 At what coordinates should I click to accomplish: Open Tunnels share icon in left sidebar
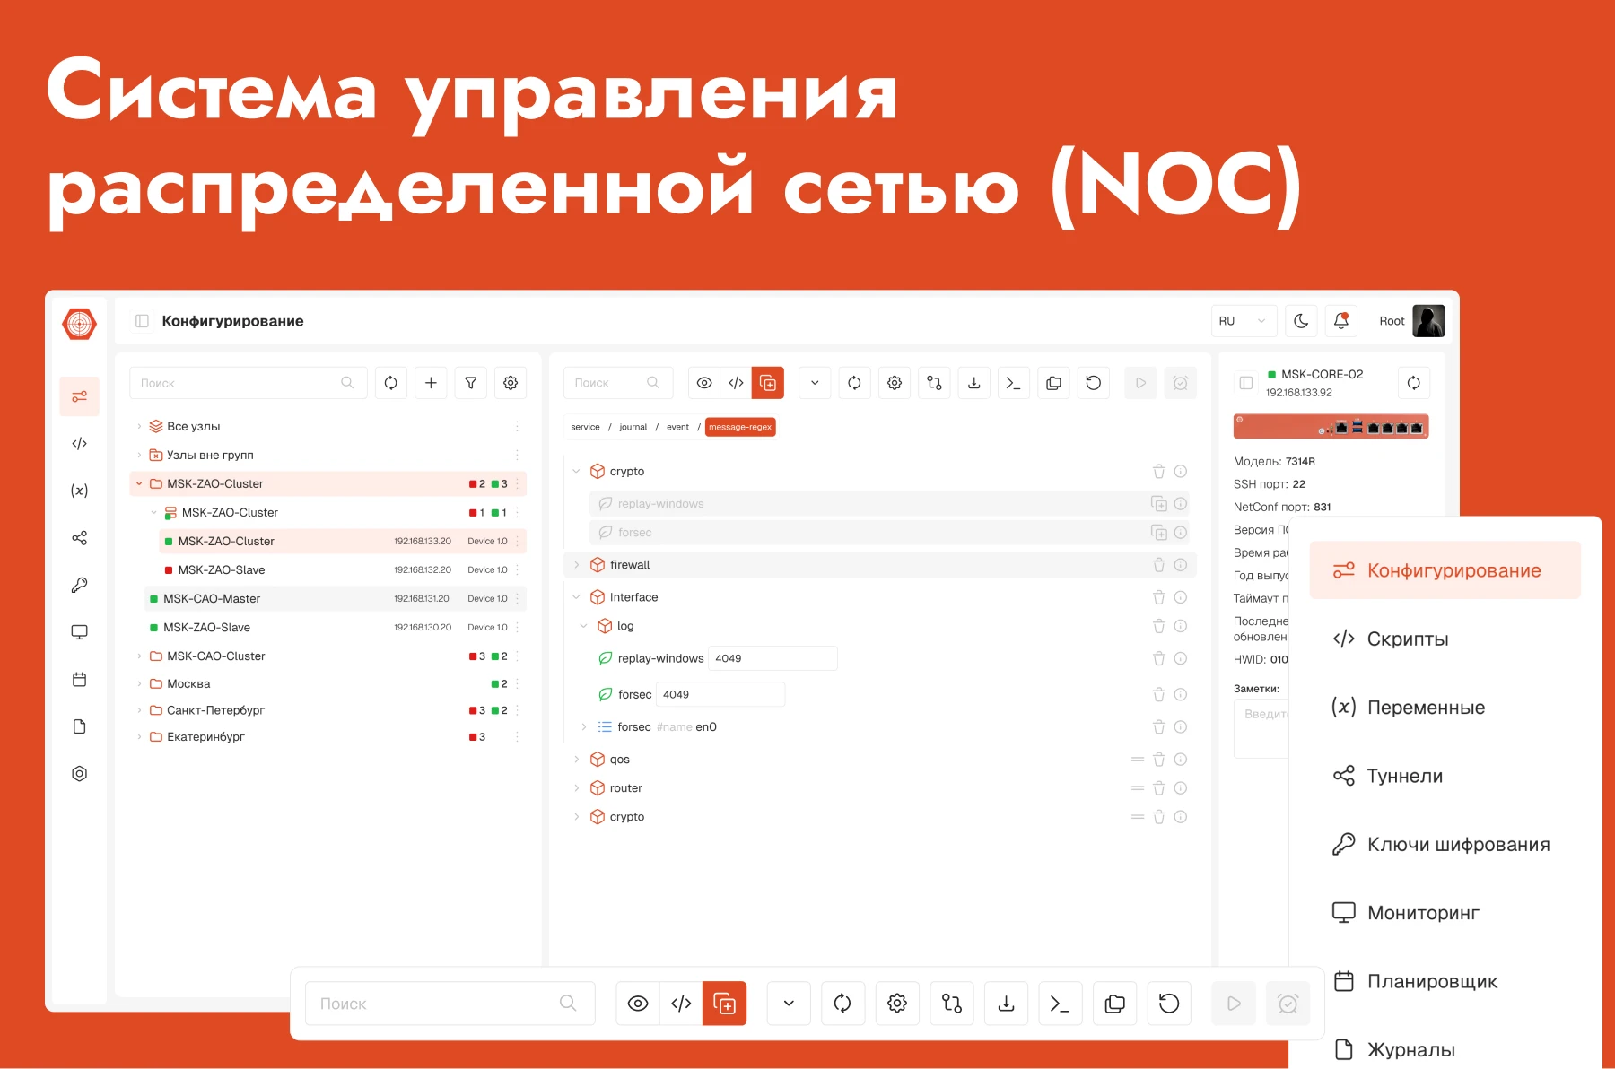pos(79,538)
